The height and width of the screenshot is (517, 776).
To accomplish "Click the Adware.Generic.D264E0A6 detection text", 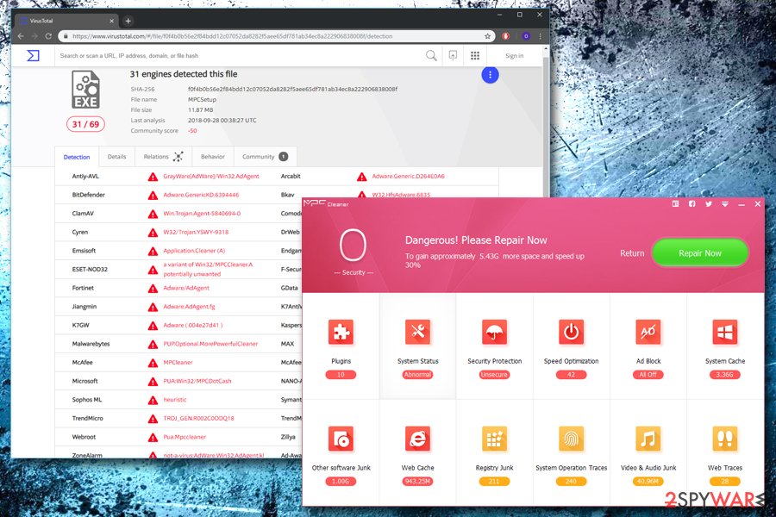I will [409, 176].
